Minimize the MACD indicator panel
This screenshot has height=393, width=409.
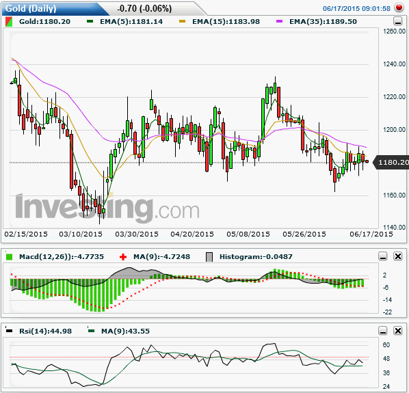382,256
